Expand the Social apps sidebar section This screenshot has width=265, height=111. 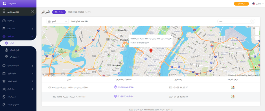click(x=18, y=66)
